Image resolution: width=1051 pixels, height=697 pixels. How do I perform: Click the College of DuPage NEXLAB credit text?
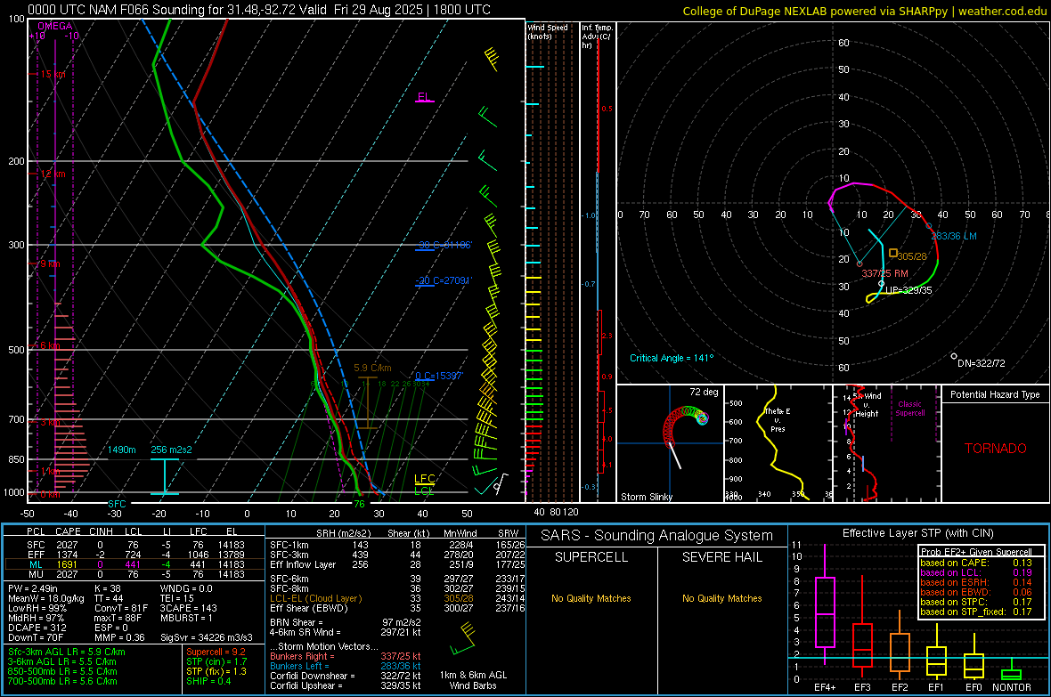[865, 11]
